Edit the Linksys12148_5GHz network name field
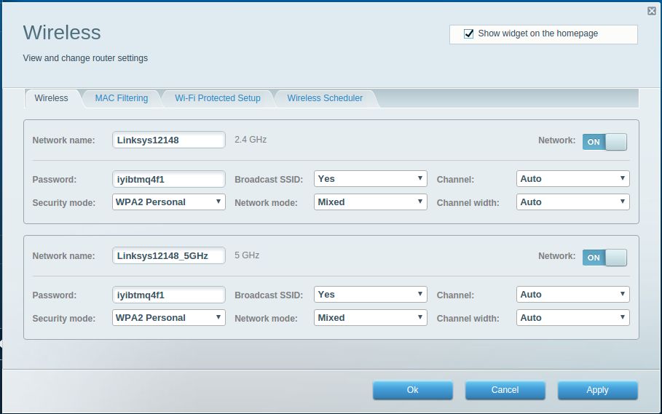662x414 pixels. coord(168,255)
